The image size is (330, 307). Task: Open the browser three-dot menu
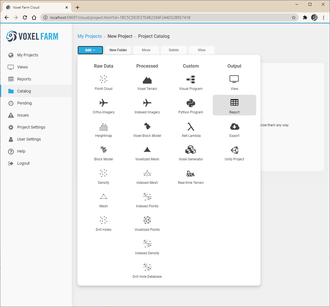point(323,17)
